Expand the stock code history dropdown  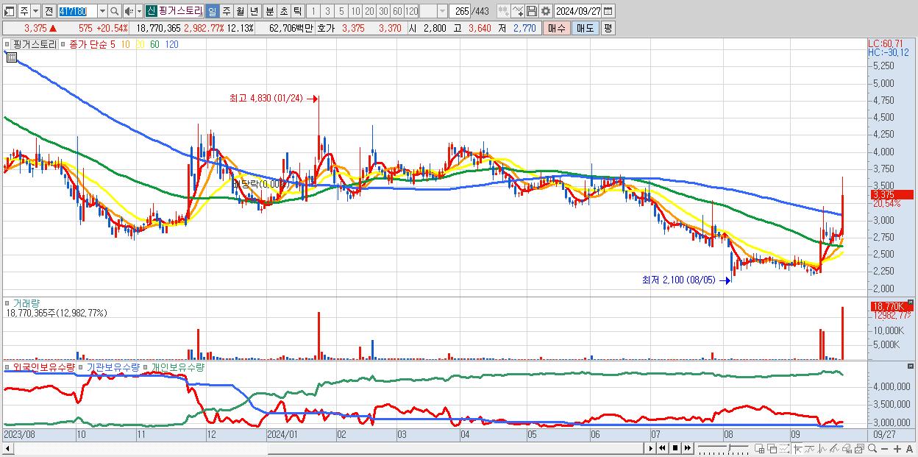point(102,11)
